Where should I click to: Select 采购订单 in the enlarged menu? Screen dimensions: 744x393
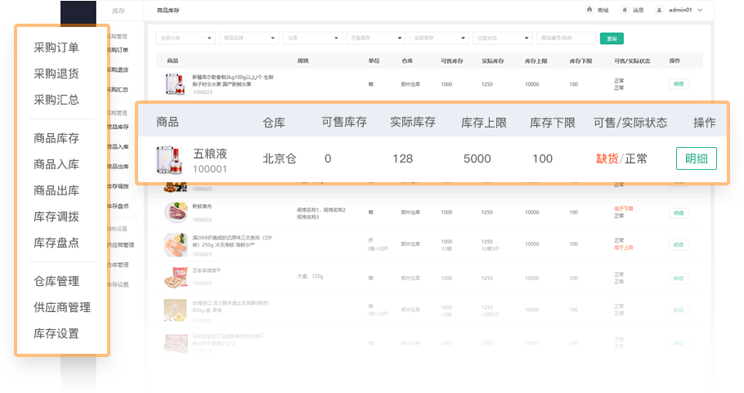56,47
